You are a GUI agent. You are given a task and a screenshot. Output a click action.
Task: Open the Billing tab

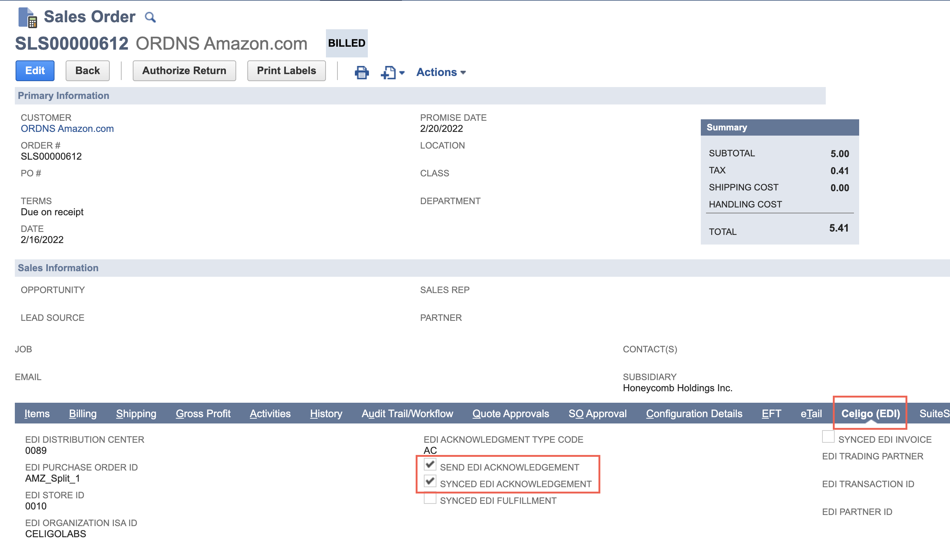click(83, 413)
